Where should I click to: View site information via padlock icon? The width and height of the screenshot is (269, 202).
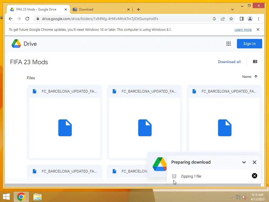point(38,19)
